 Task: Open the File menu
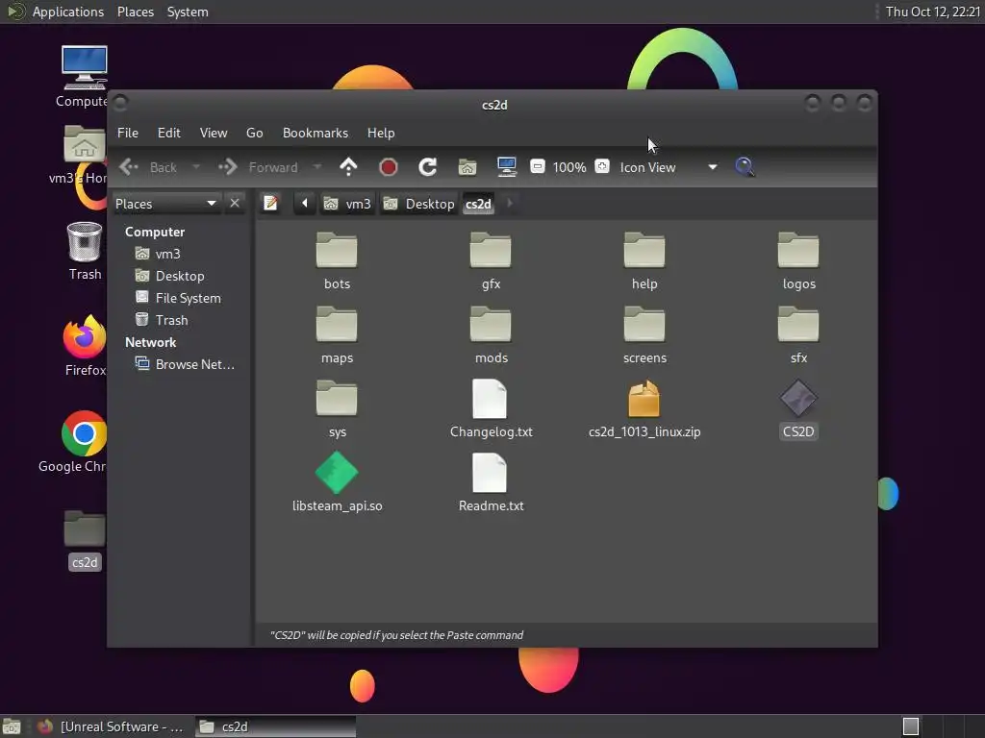tap(128, 133)
